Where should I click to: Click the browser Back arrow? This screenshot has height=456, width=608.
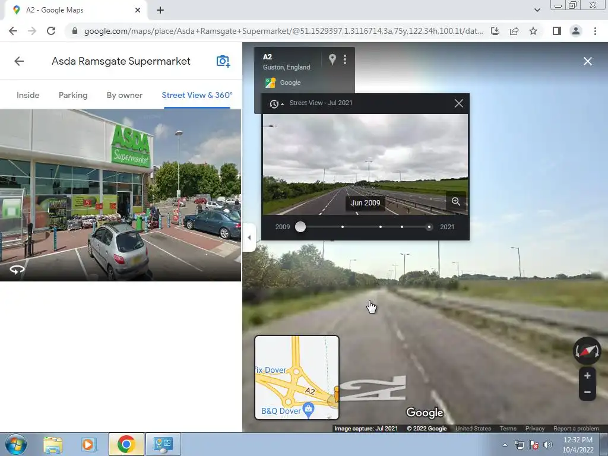(13, 31)
